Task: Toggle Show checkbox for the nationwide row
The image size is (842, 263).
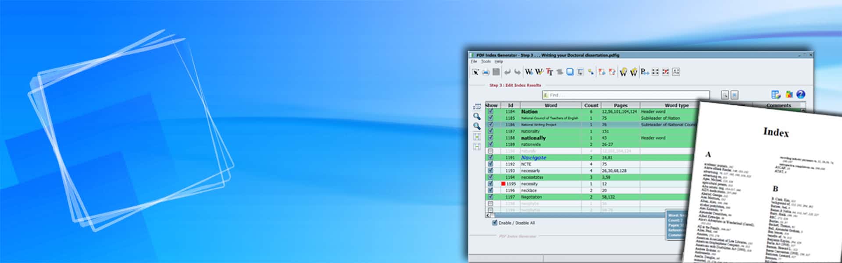Action: pos(491,144)
